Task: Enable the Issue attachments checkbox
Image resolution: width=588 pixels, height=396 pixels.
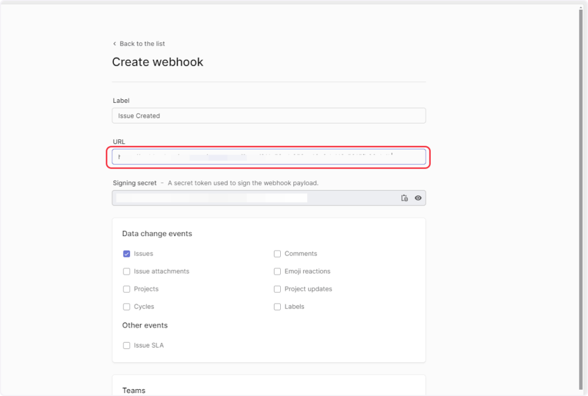Action: [127, 271]
